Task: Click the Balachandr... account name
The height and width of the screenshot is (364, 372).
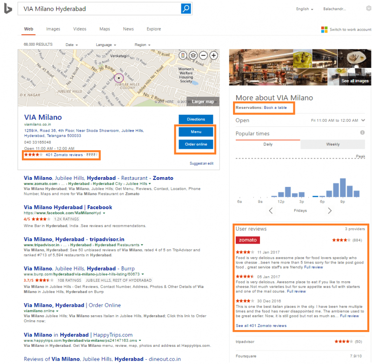Action: tap(334, 9)
